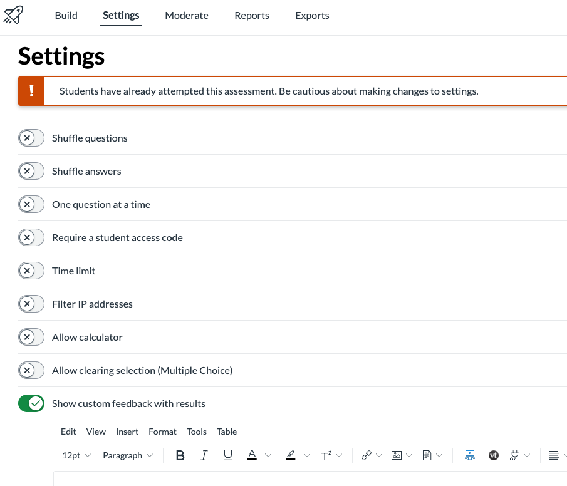Click the apps plug icon

(x=514, y=456)
